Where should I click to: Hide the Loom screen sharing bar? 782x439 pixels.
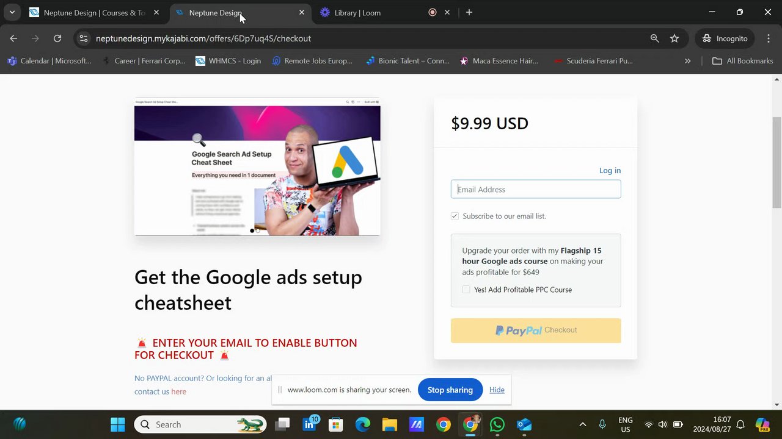497,390
